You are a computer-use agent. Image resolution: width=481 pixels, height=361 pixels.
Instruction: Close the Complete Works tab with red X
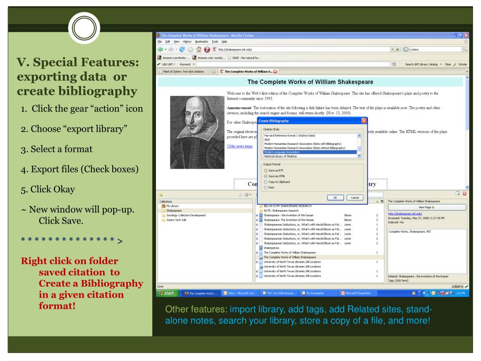275,71
